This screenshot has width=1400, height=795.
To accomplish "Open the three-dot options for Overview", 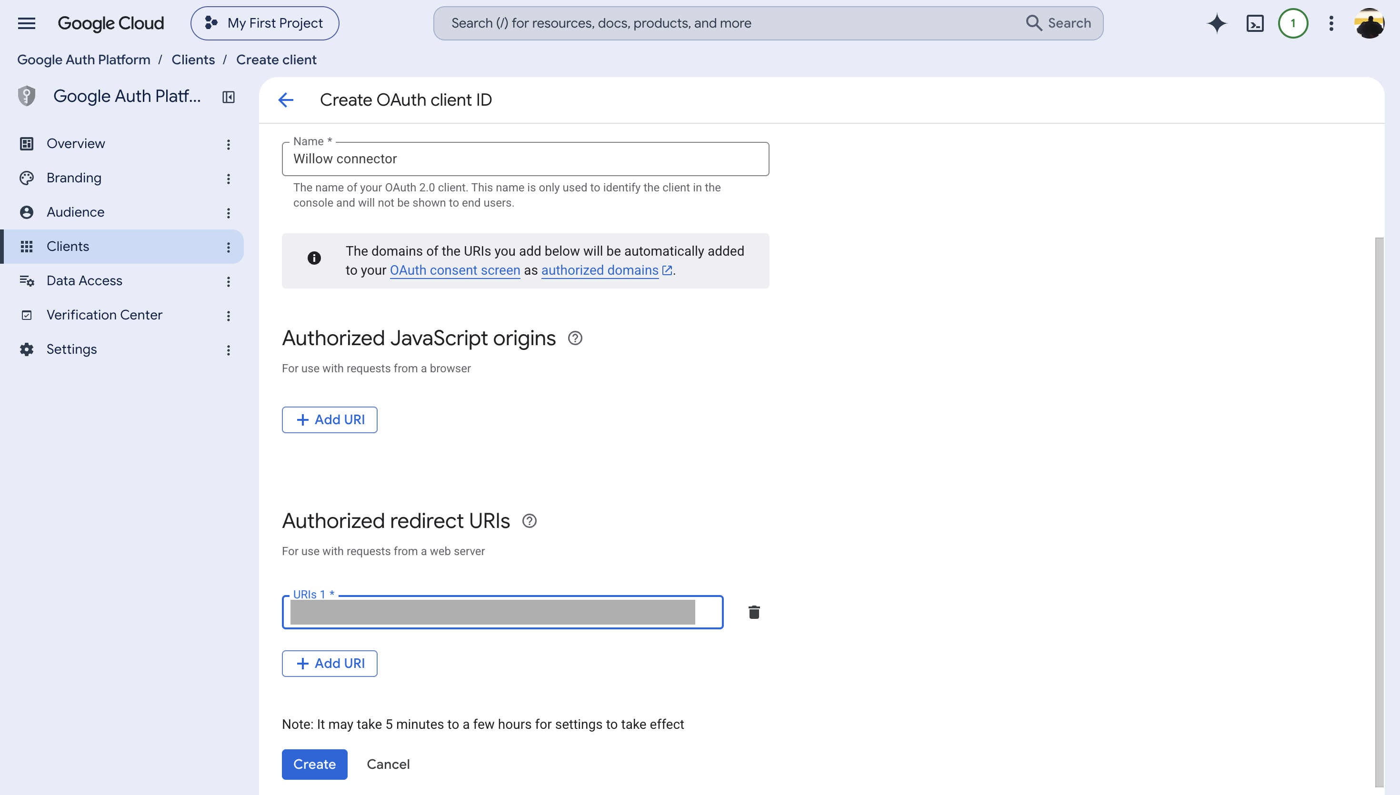I will (228, 145).
